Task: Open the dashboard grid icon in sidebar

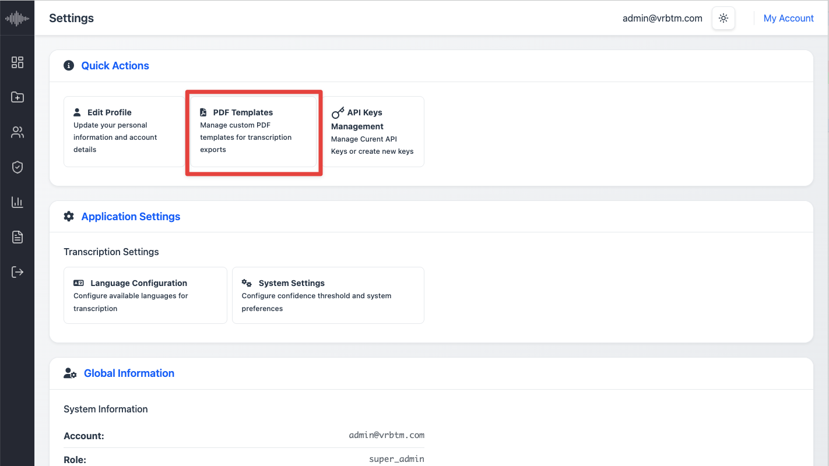Action: click(x=17, y=62)
